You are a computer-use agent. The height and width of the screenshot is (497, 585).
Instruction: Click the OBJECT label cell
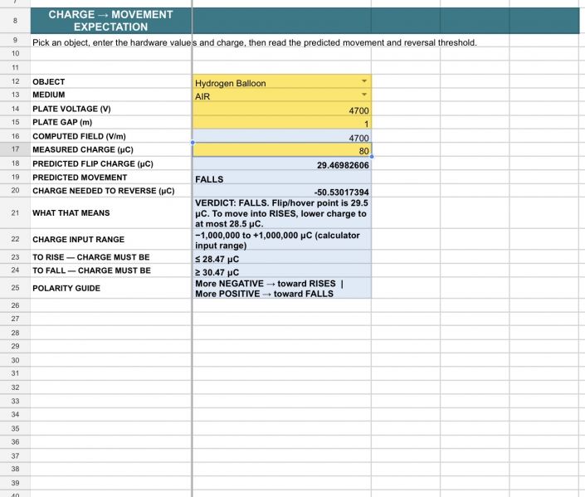click(111, 81)
